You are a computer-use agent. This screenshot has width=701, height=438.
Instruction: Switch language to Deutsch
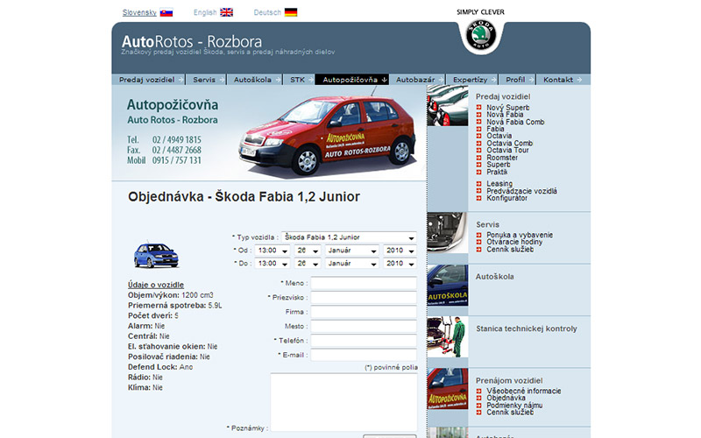tap(267, 12)
